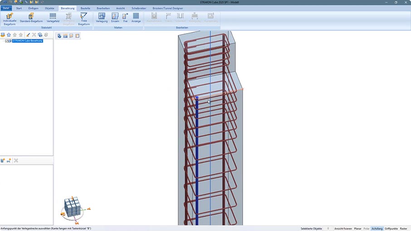Open the Bearbeiten ribbon tab
The height and width of the screenshot is (231, 411).
[x=103, y=8]
